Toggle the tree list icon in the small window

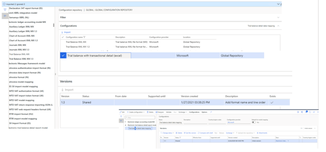(x=121, y=121)
